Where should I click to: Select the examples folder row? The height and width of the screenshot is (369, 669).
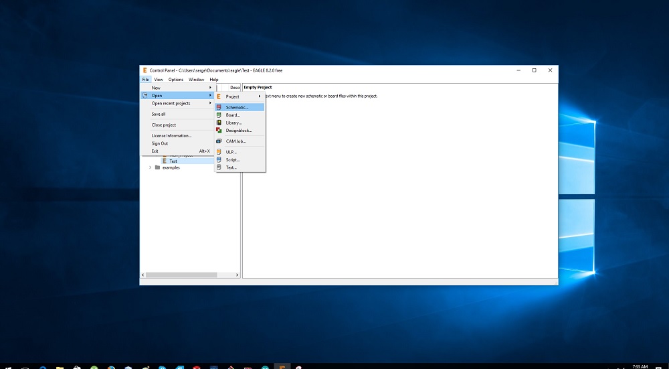tap(171, 167)
